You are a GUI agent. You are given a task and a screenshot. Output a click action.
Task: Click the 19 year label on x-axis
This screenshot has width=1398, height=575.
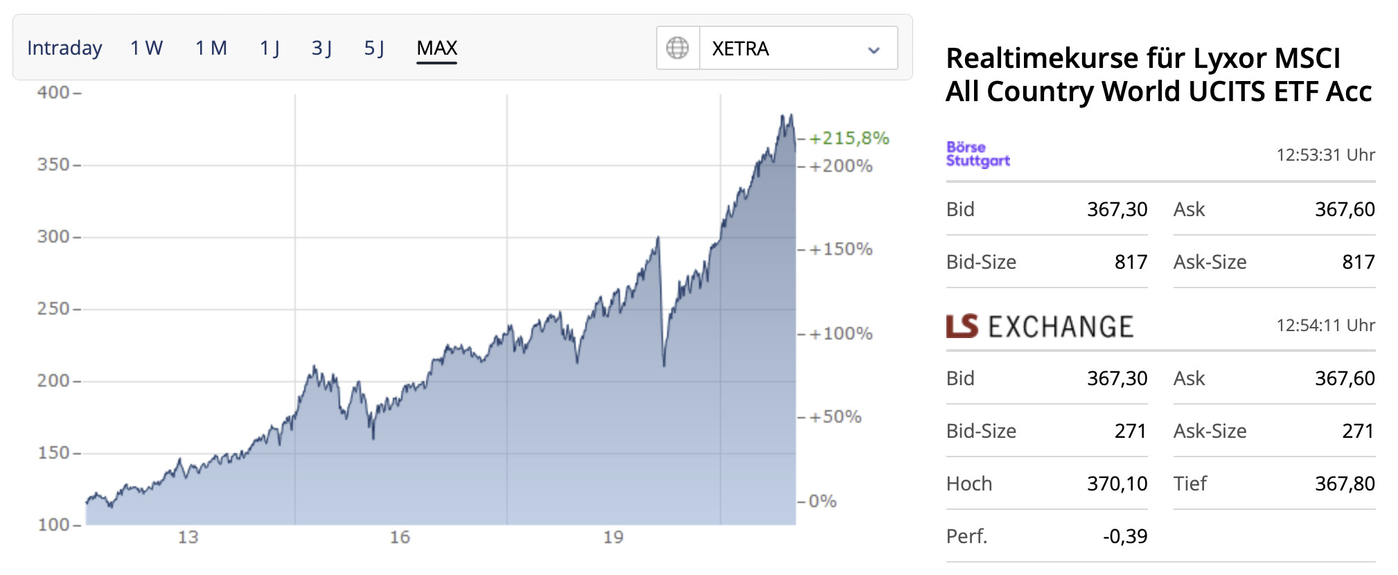[x=613, y=537]
